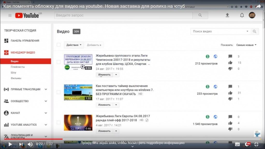Click the dollar icon for таймер выключения video

(208, 87)
